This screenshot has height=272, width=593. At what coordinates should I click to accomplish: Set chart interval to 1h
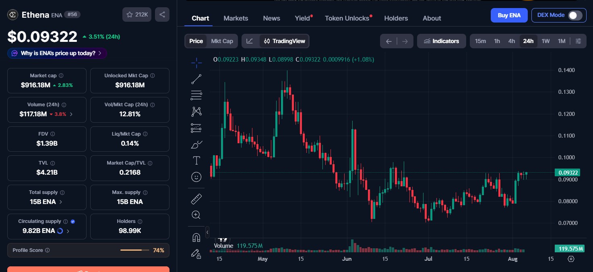497,41
